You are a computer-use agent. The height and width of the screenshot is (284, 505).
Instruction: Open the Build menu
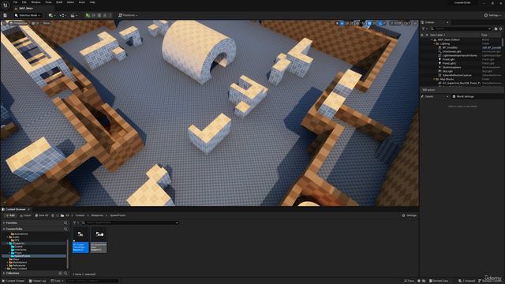pos(59,2)
